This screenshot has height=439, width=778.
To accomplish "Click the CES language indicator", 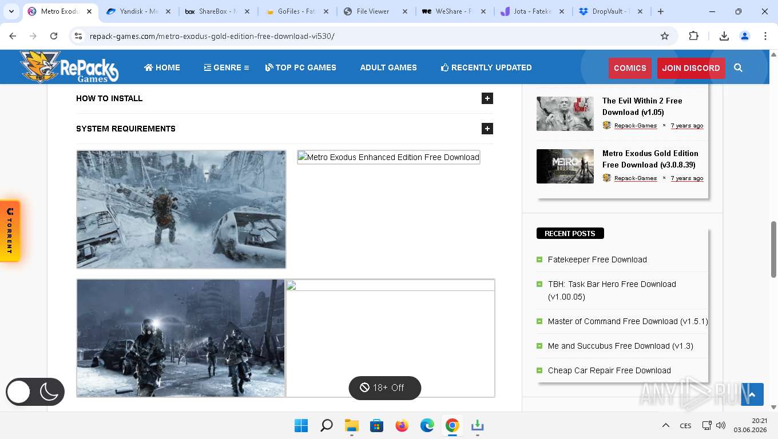I will [x=685, y=426].
